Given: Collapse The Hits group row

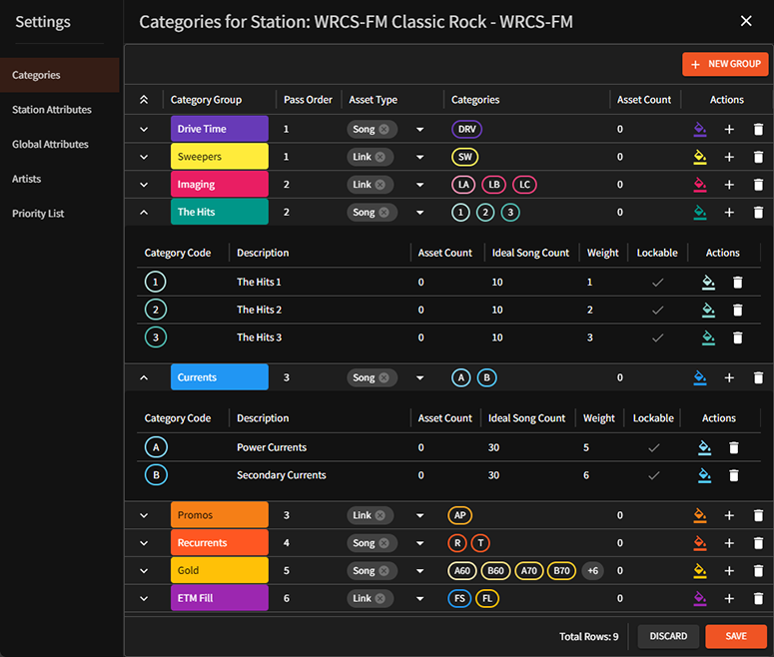Looking at the screenshot, I should 144,213.
